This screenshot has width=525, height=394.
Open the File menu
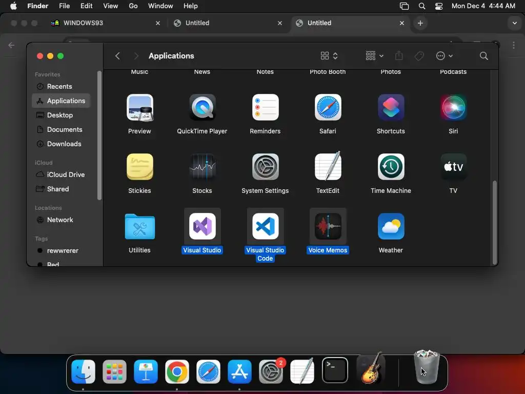click(64, 6)
